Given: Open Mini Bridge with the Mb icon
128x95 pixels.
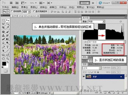Looking at the screenshot, I should tap(17, 3).
